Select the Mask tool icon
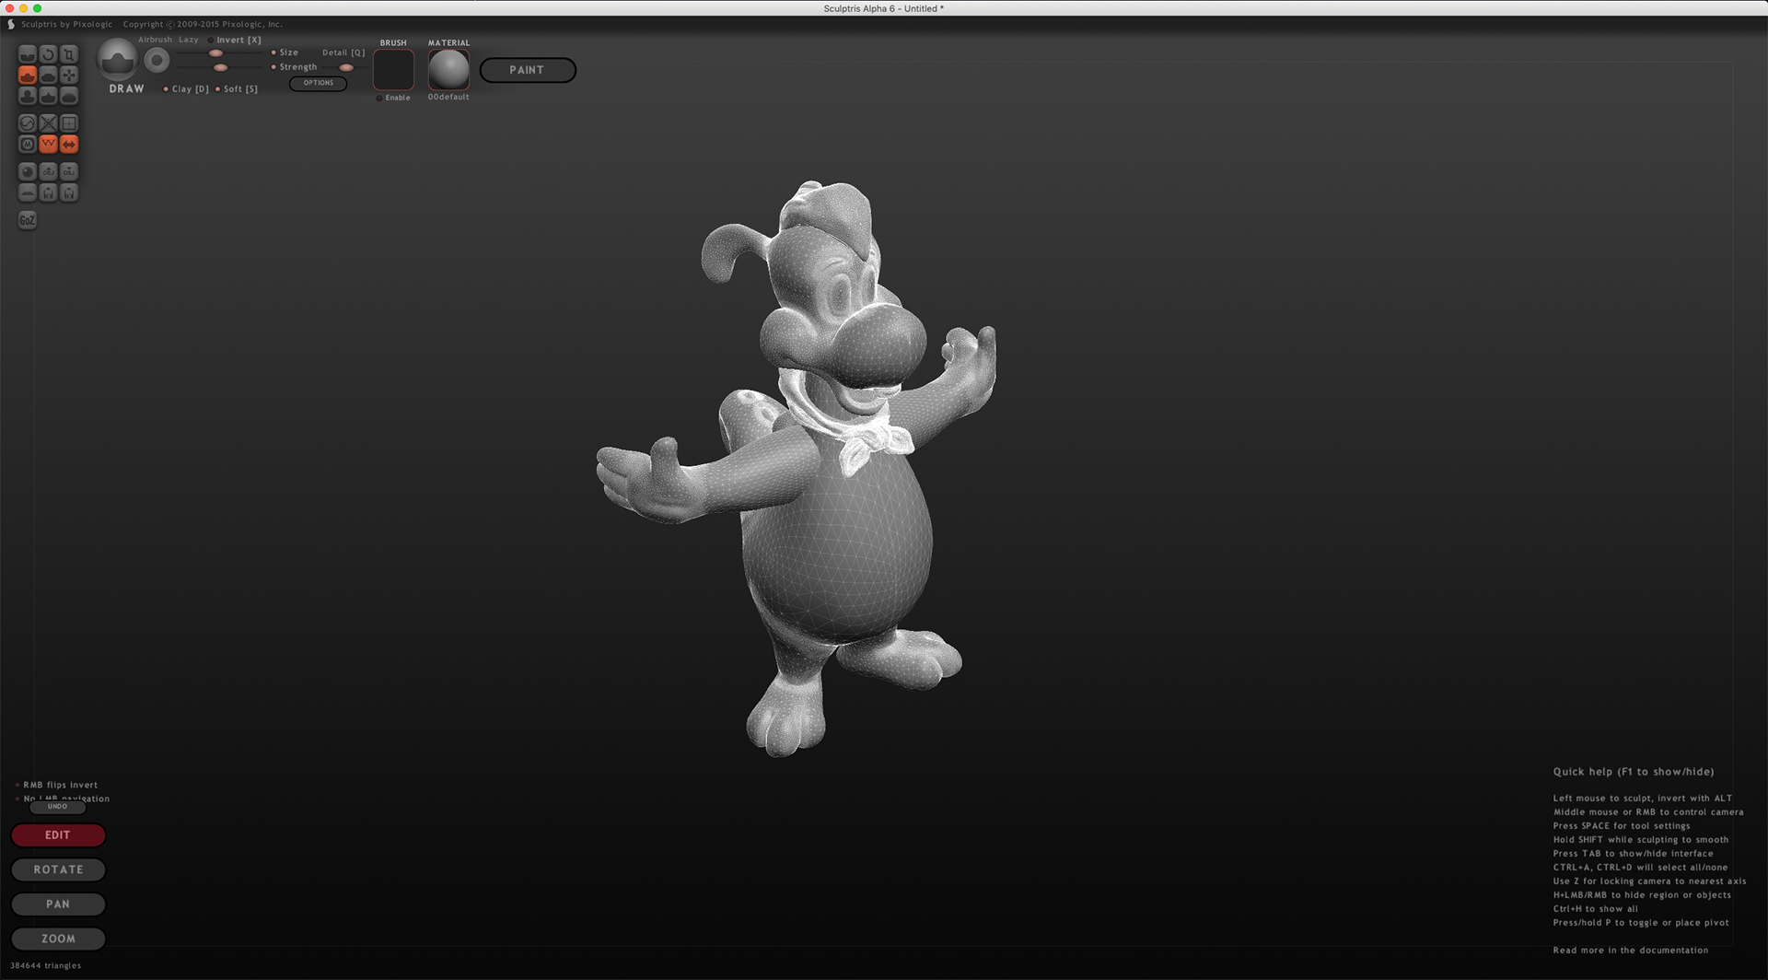Screen dimensions: 1768x980 click(28, 145)
